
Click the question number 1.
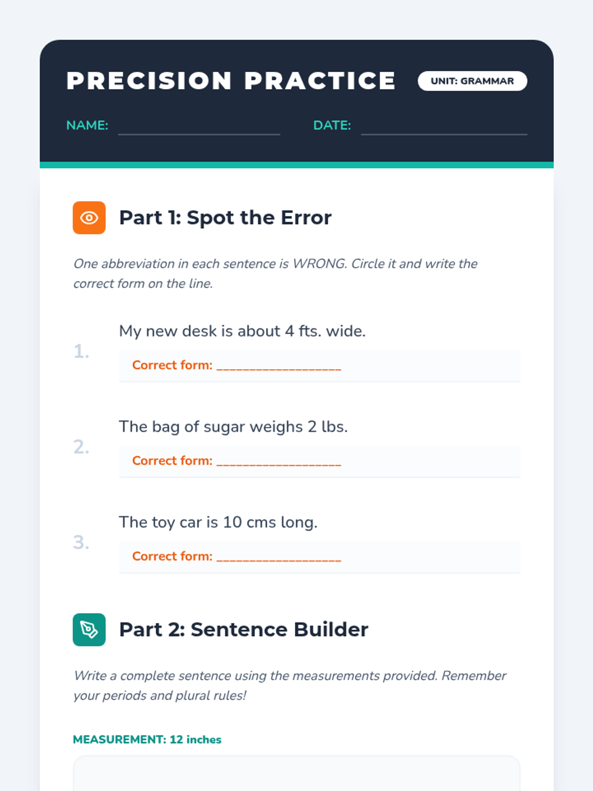point(82,352)
